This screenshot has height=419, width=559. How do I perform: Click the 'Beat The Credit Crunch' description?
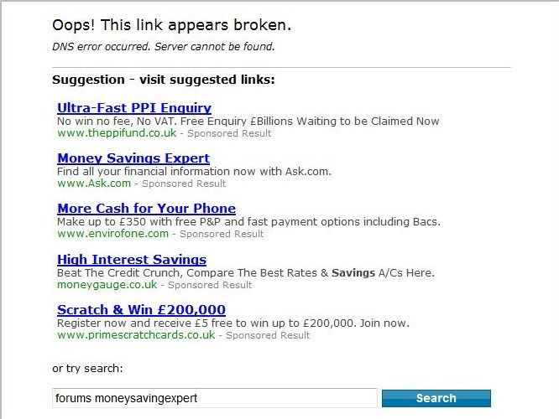click(x=246, y=272)
